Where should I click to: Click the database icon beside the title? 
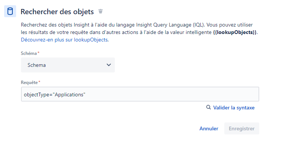[x=10, y=11]
